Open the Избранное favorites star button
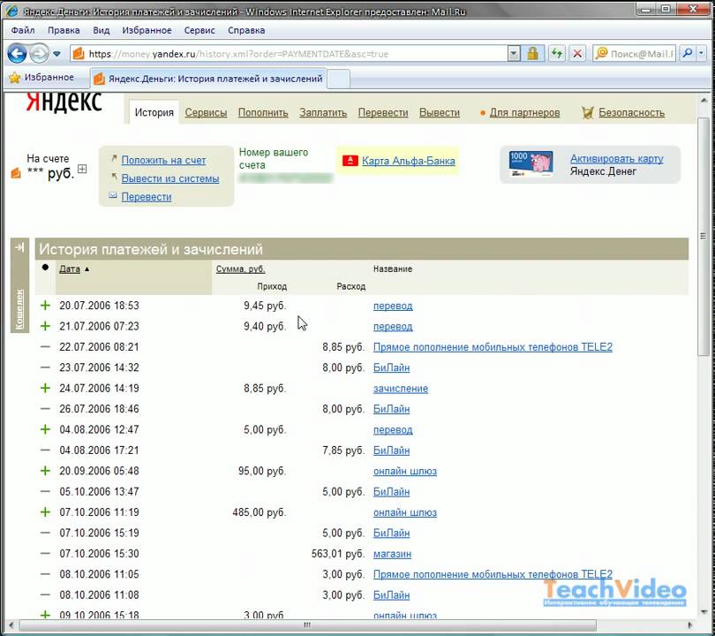The height and width of the screenshot is (636, 715). click(x=41, y=78)
